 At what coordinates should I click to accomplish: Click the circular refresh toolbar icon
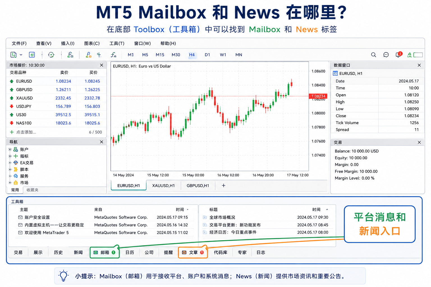pos(51,55)
